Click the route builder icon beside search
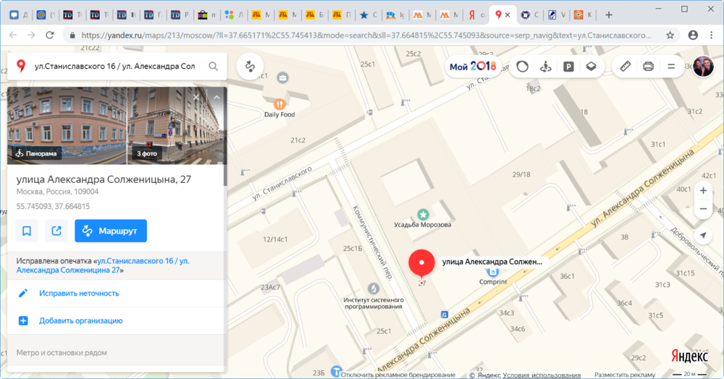The width and height of the screenshot is (724, 379). (251, 67)
